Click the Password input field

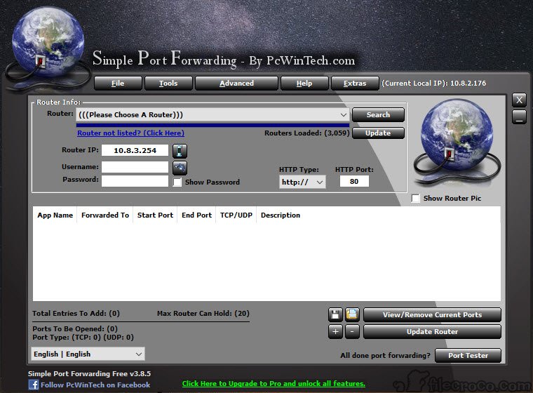[135, 180]
